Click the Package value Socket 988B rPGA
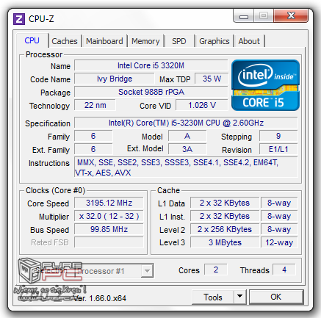Screen dimensions: 321x318 (x=151, y=92)
